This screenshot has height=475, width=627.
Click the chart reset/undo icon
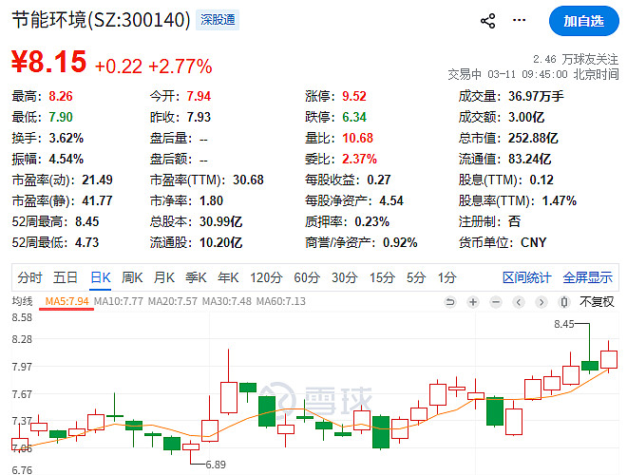tap(450, 302)
